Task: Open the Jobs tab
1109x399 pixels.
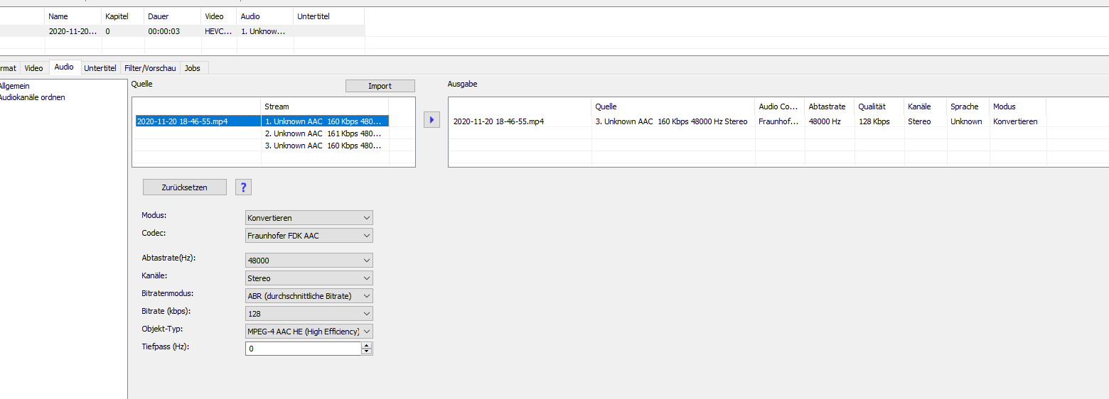Action: [193, 68]
